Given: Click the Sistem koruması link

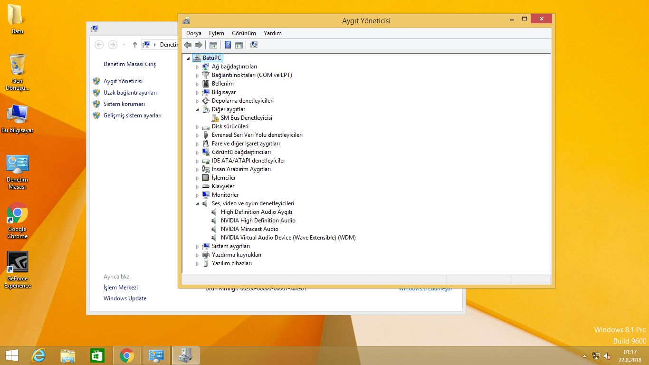Looking at the screenshot, I should [x=124, y=104].
